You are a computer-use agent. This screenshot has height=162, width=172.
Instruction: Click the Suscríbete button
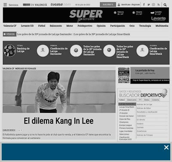click(x=108, y=5)
